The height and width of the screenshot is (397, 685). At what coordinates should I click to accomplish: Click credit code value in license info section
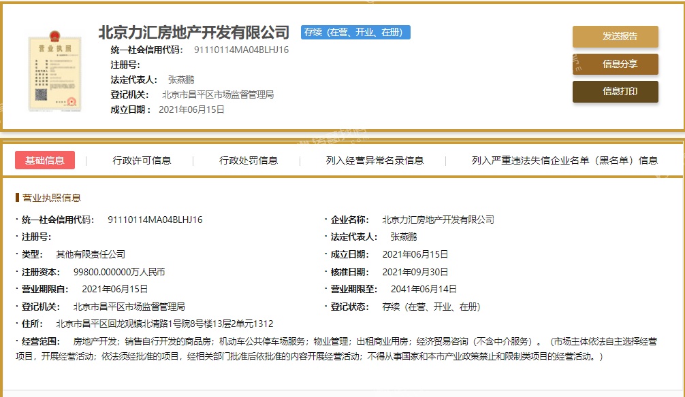pos(155,220)
